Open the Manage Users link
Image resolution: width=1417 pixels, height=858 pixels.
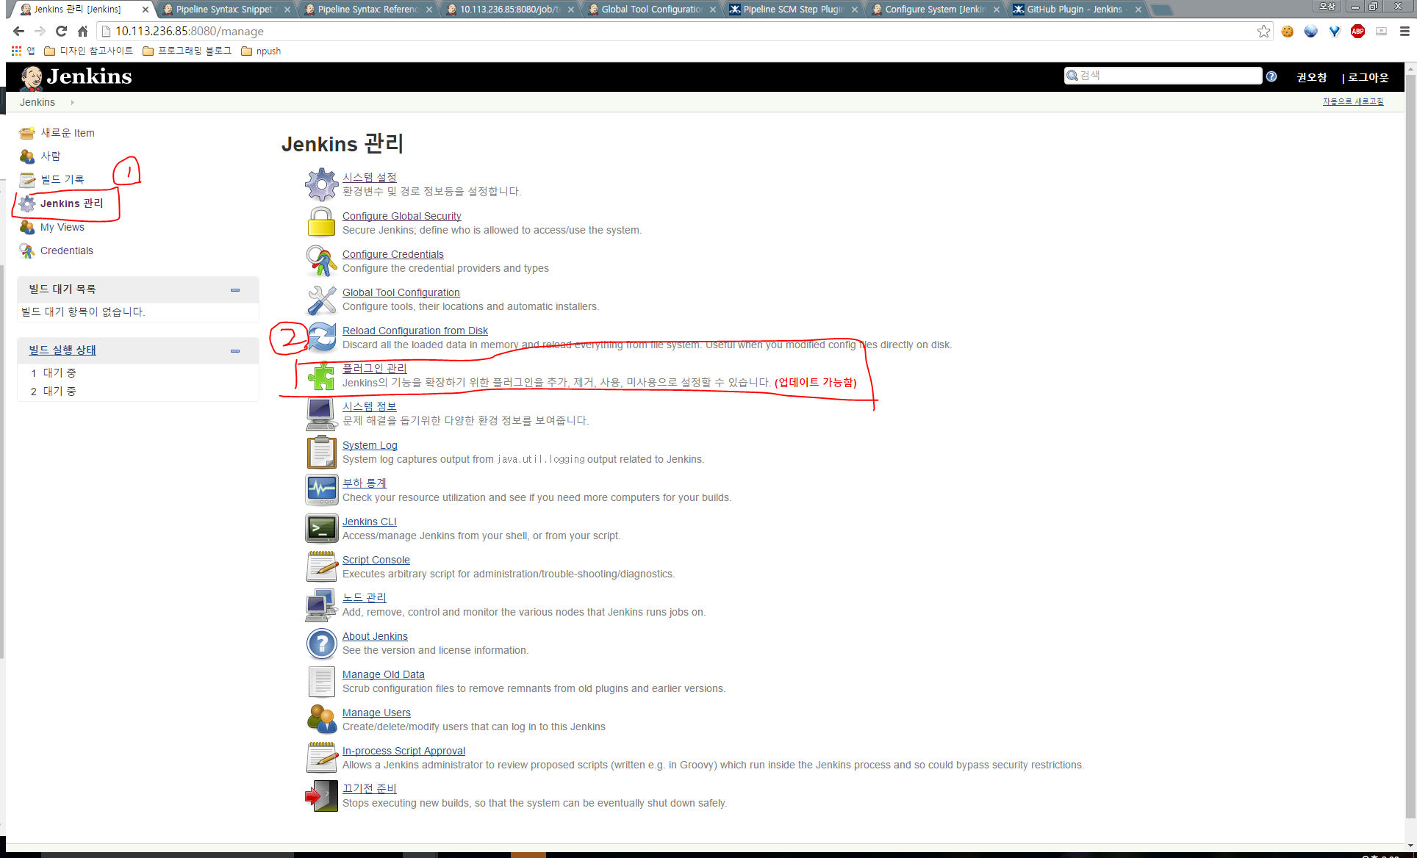[x=376, y=713]
